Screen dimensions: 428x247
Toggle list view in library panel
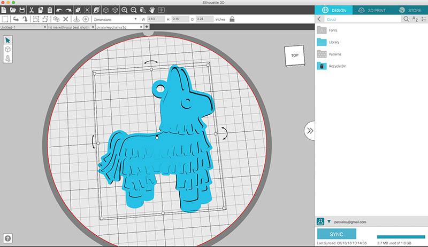[423, 19]
